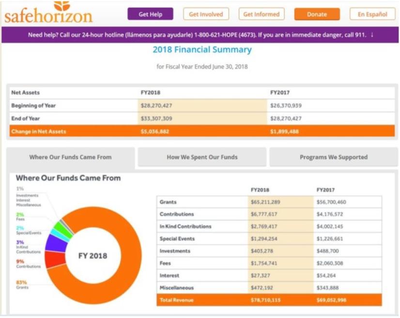Click Fees amount $1,754,741
This screenshot has height=318, width=400.
(x=264, y=263)
